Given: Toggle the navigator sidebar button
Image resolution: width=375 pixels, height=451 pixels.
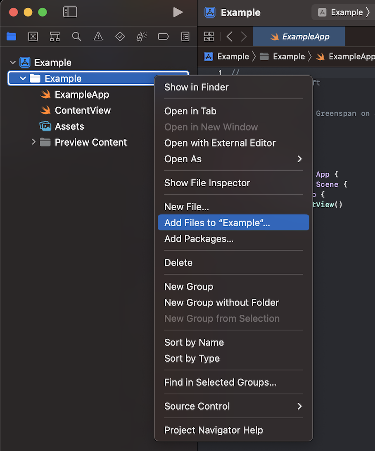Looking at the screenshot, I should click(x=70, y=12).
